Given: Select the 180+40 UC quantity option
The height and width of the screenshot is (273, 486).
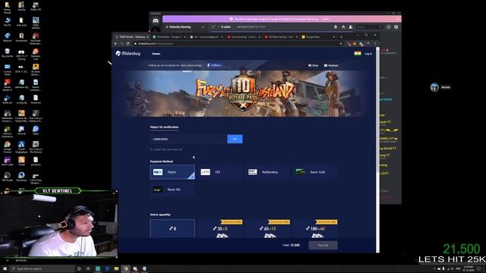Looking at the screenshot, I should tap(315, 229).
